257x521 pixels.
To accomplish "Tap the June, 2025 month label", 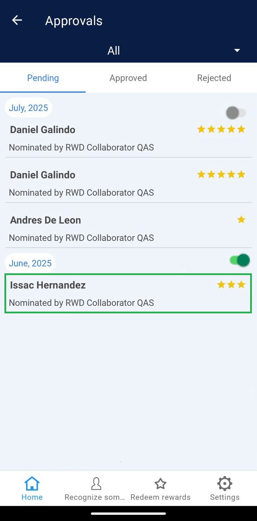I will tap(30, 263).
